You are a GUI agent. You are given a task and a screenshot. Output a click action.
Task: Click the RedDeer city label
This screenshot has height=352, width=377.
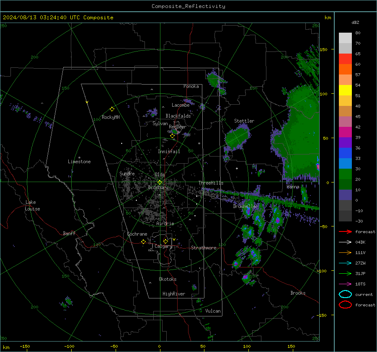[178, 127]
